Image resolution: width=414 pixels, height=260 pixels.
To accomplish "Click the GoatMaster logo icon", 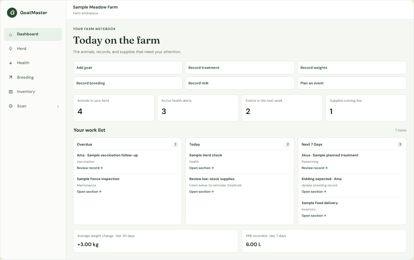I will point(12,13).
